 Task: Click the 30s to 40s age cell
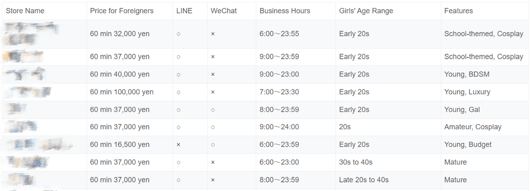356,162
